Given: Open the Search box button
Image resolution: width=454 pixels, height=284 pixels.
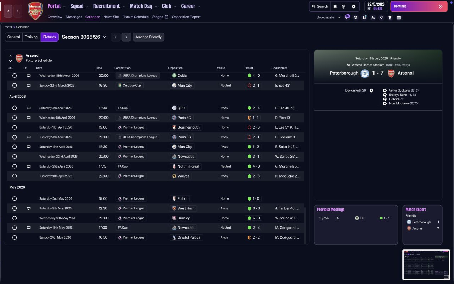Looking at the screenshot, I should tap(320, 6).
